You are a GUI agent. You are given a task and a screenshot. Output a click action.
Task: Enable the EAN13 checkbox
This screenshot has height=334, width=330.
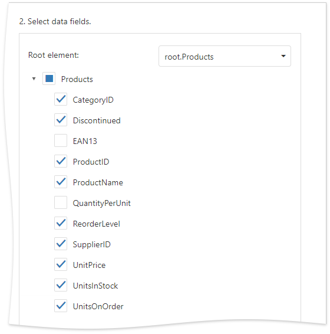click(x=61, y=140)
